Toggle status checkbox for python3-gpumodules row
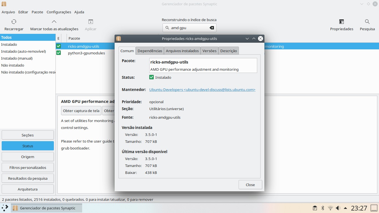Screen dimensions: 379x213 click(x=59, y=53)
